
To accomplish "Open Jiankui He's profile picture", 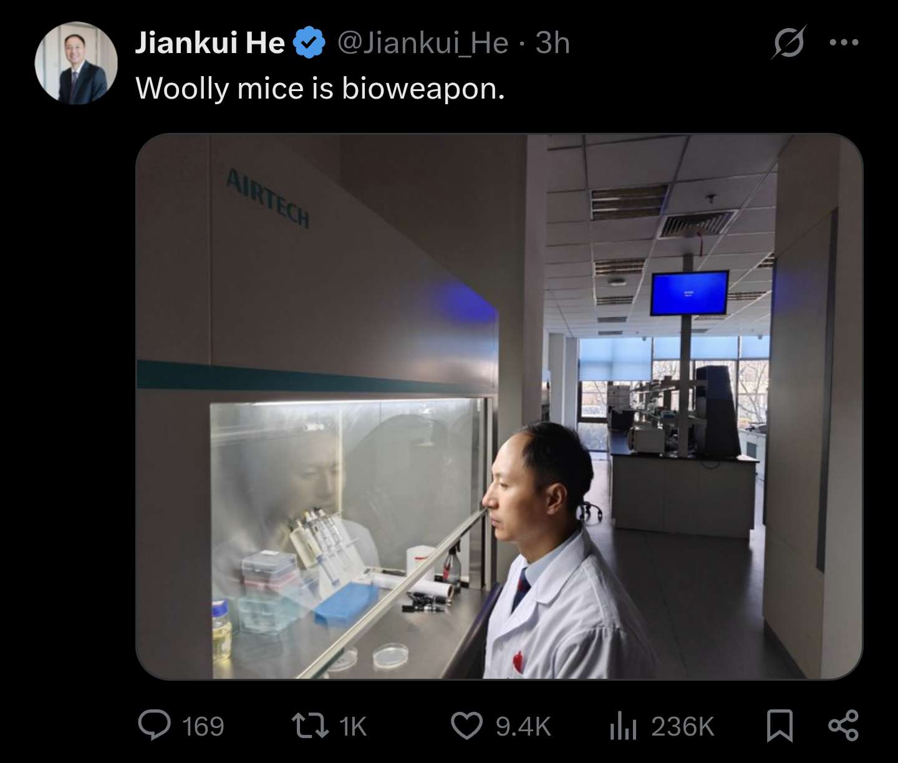I will point(76,63).
